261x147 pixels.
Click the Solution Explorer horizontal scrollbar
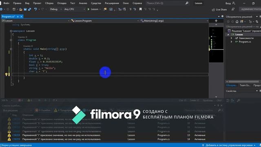(x=243, y=82)
